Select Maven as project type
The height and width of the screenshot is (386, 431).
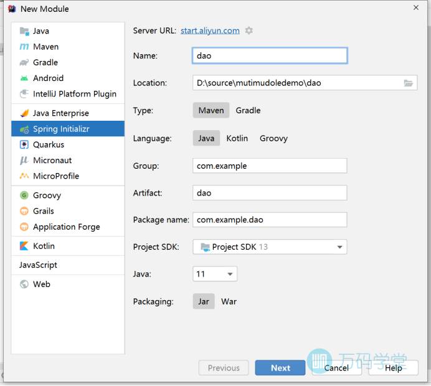tap(211, 110)
